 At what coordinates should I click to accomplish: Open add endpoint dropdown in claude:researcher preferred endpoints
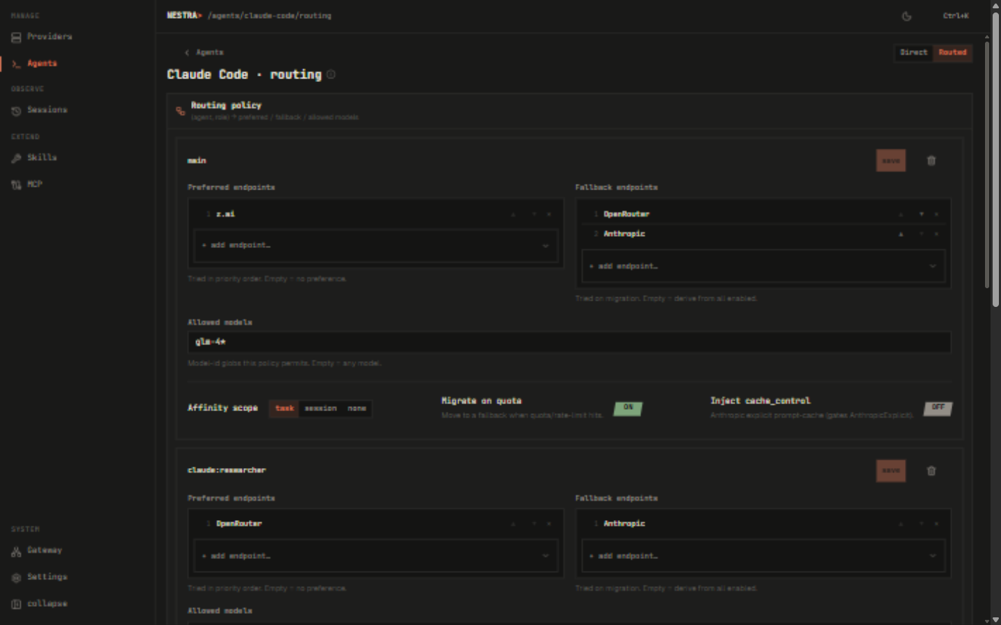[376, 556]
